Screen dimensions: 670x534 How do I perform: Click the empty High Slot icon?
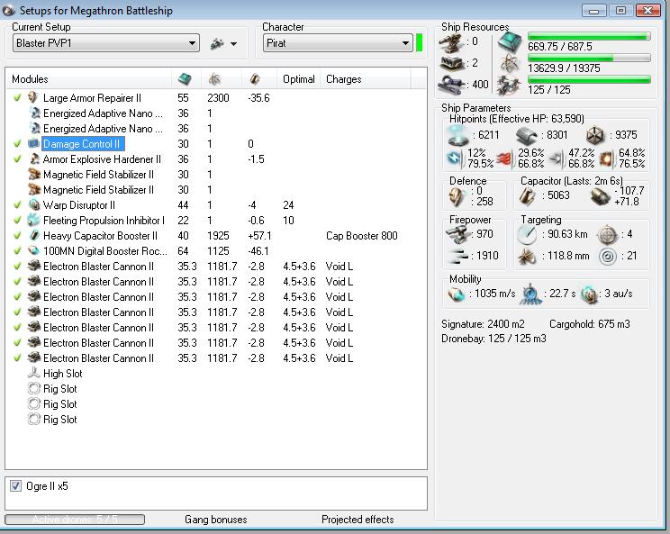coord(33,373)
